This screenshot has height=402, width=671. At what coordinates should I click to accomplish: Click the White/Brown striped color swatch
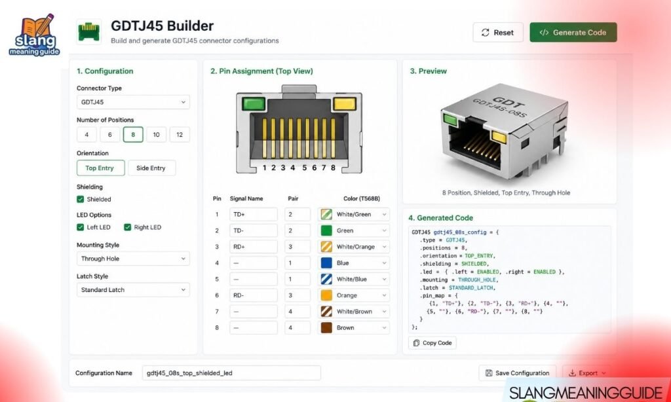click(326, 312)
